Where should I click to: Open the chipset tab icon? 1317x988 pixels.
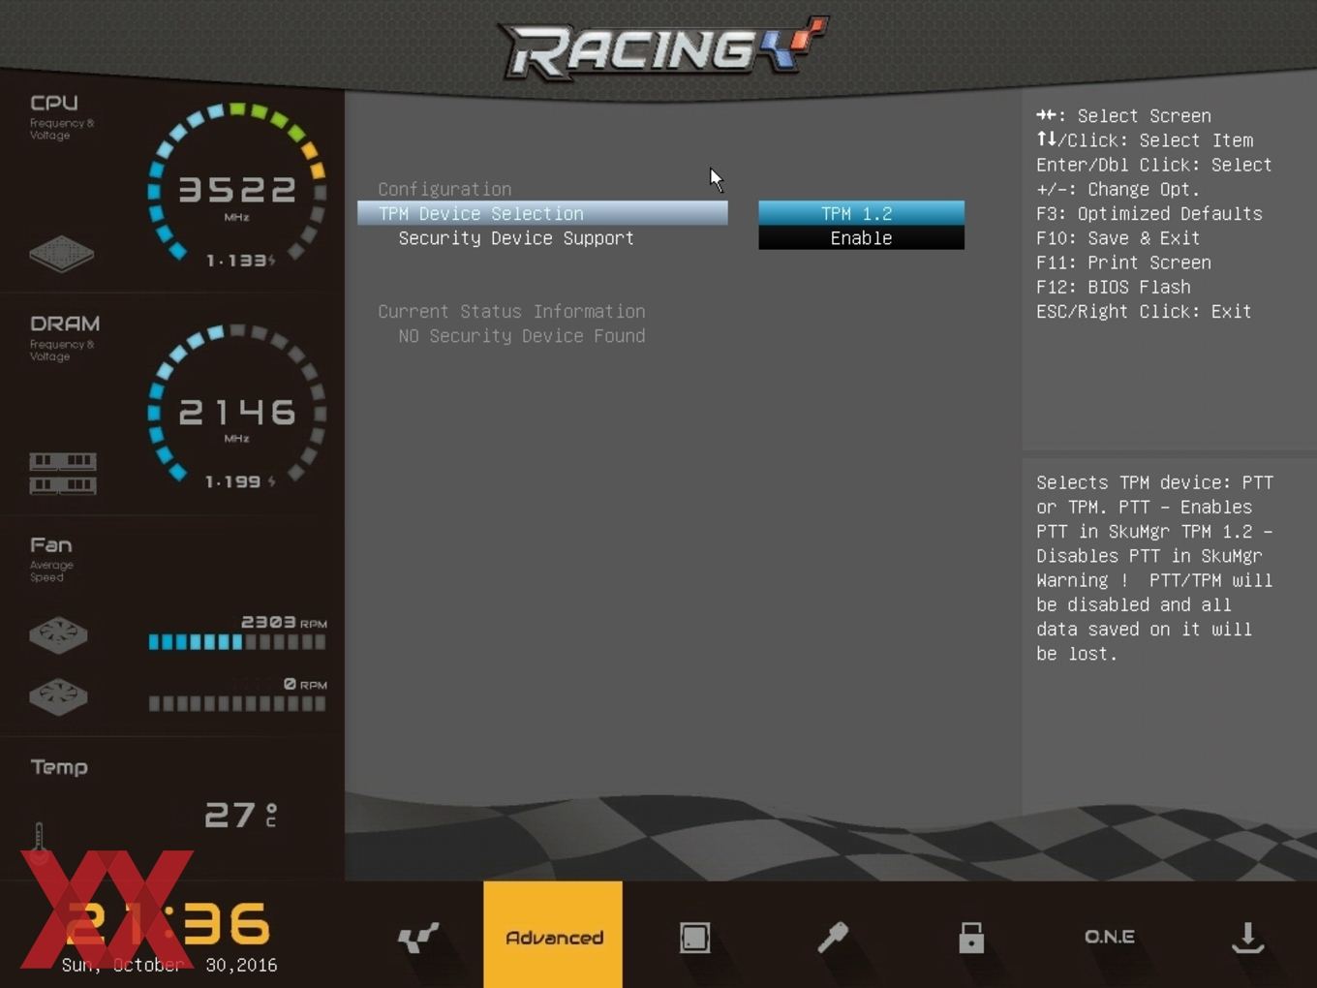click(x=694, y=937)
